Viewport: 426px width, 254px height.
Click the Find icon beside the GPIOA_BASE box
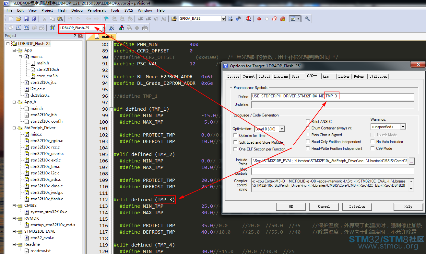pyautogui.click(x=231, y=19)
